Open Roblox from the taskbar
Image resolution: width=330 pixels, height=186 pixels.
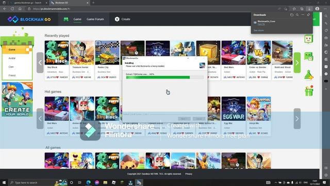tap(113, 182)
